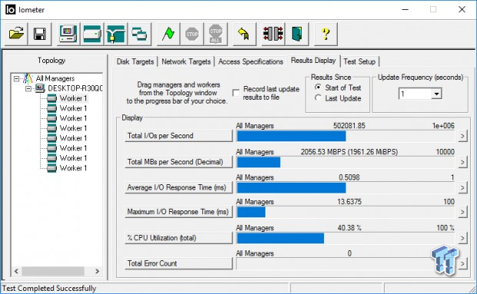Click the 2056.53 MBPS throughput value
The height and width of the screenshot is (294, 477).
349,152
